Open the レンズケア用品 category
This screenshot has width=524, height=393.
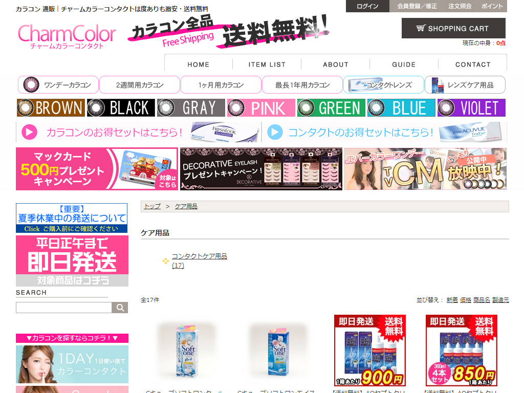pyautogui.click(x=465, y=85)
